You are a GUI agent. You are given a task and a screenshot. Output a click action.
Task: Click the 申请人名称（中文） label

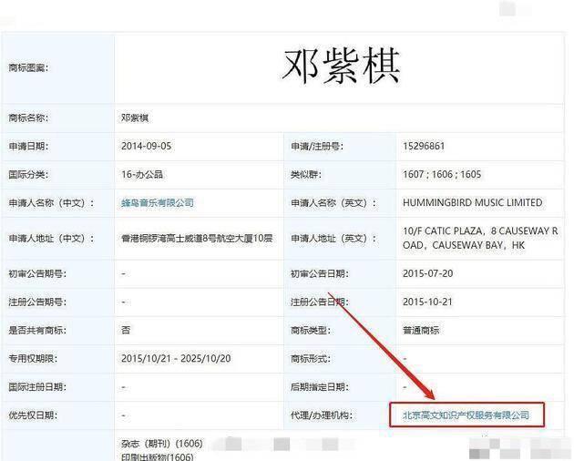(51, 203)
